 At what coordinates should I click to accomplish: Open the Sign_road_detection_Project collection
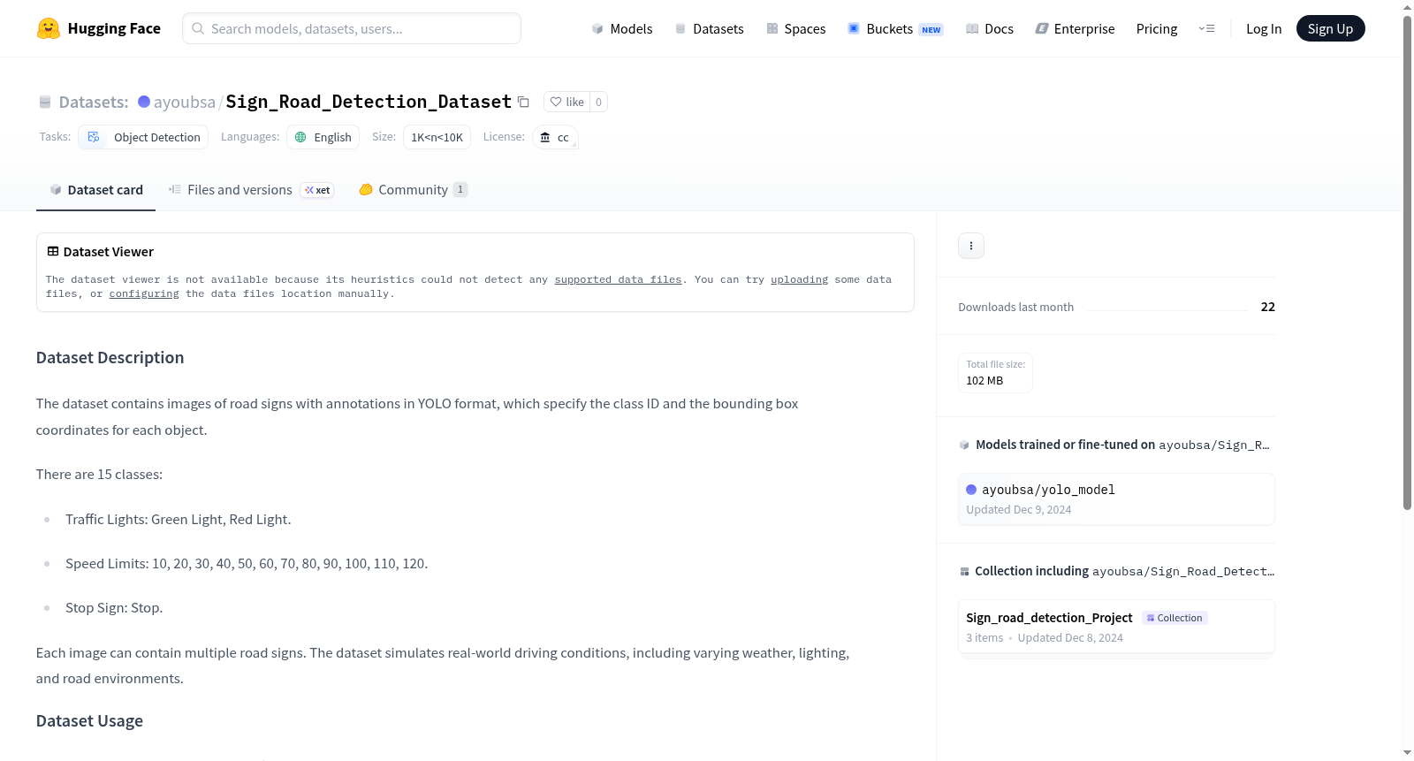1116,627
